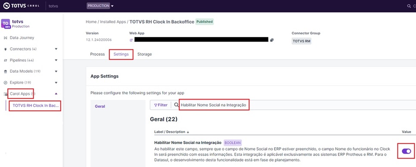Click the TOTVS Carol logo
The image size is (416, 167).
click(x=21, y=6)
